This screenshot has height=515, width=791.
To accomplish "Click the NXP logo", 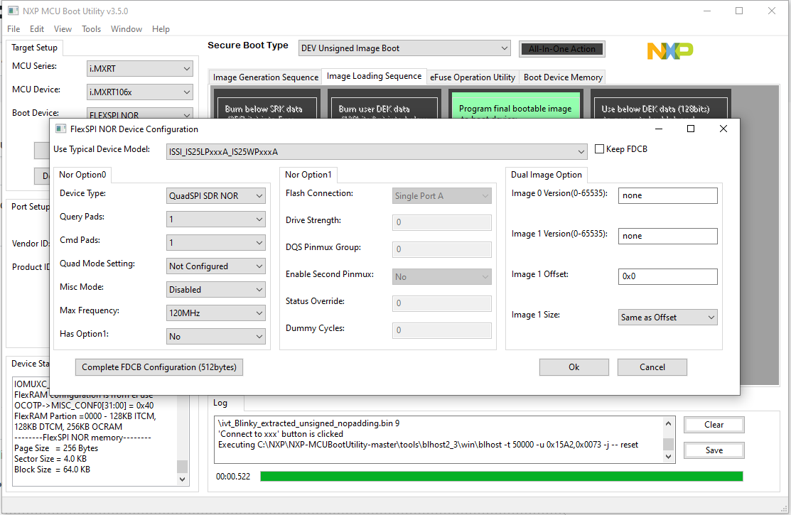I will pos(669,50).
